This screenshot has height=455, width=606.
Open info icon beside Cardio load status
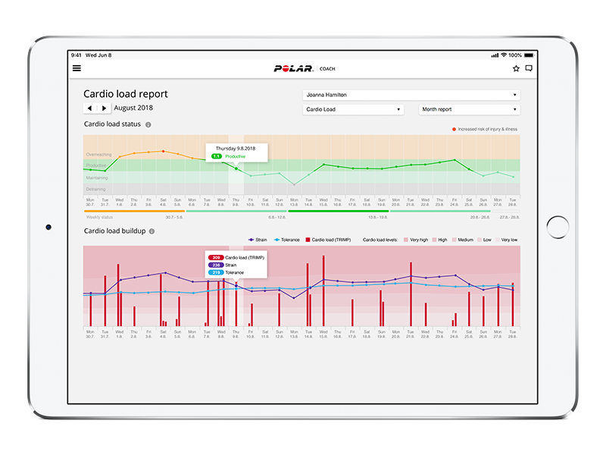point(148,124)
